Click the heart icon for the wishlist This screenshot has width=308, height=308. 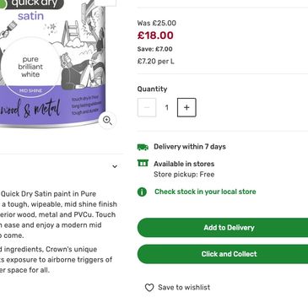(x=149, y=288)
